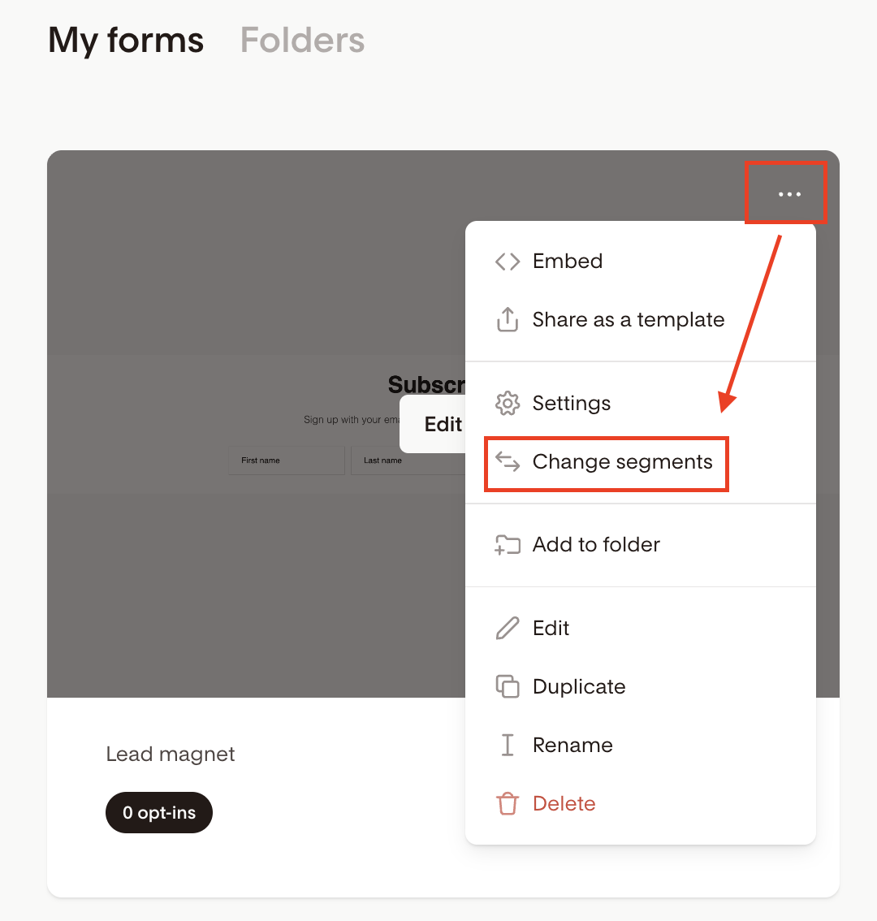Switch to the Folders tab

(302, 40)
